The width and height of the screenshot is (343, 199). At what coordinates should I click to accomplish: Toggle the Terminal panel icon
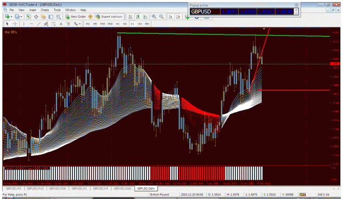tap(51, 16)
